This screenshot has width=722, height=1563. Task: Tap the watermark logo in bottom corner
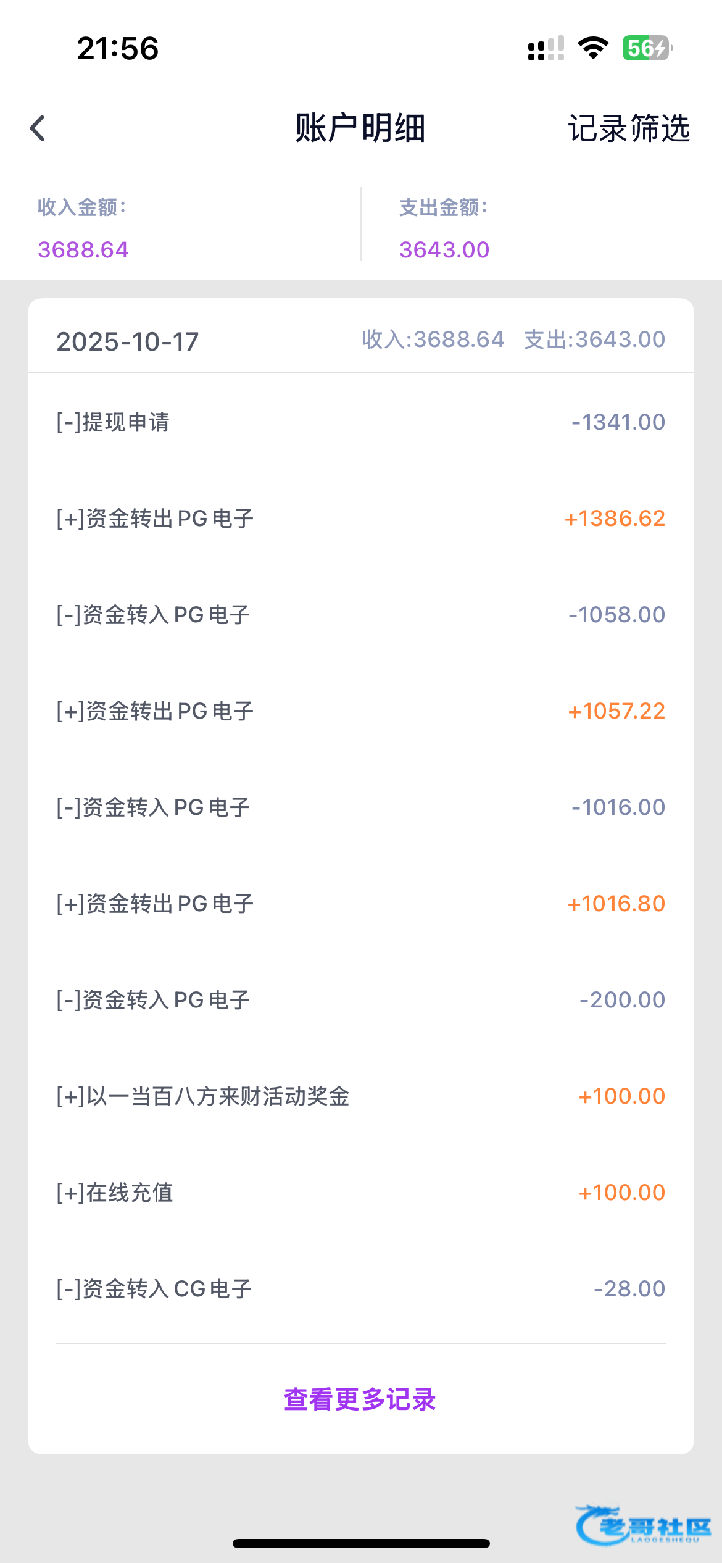(644, 1525)
